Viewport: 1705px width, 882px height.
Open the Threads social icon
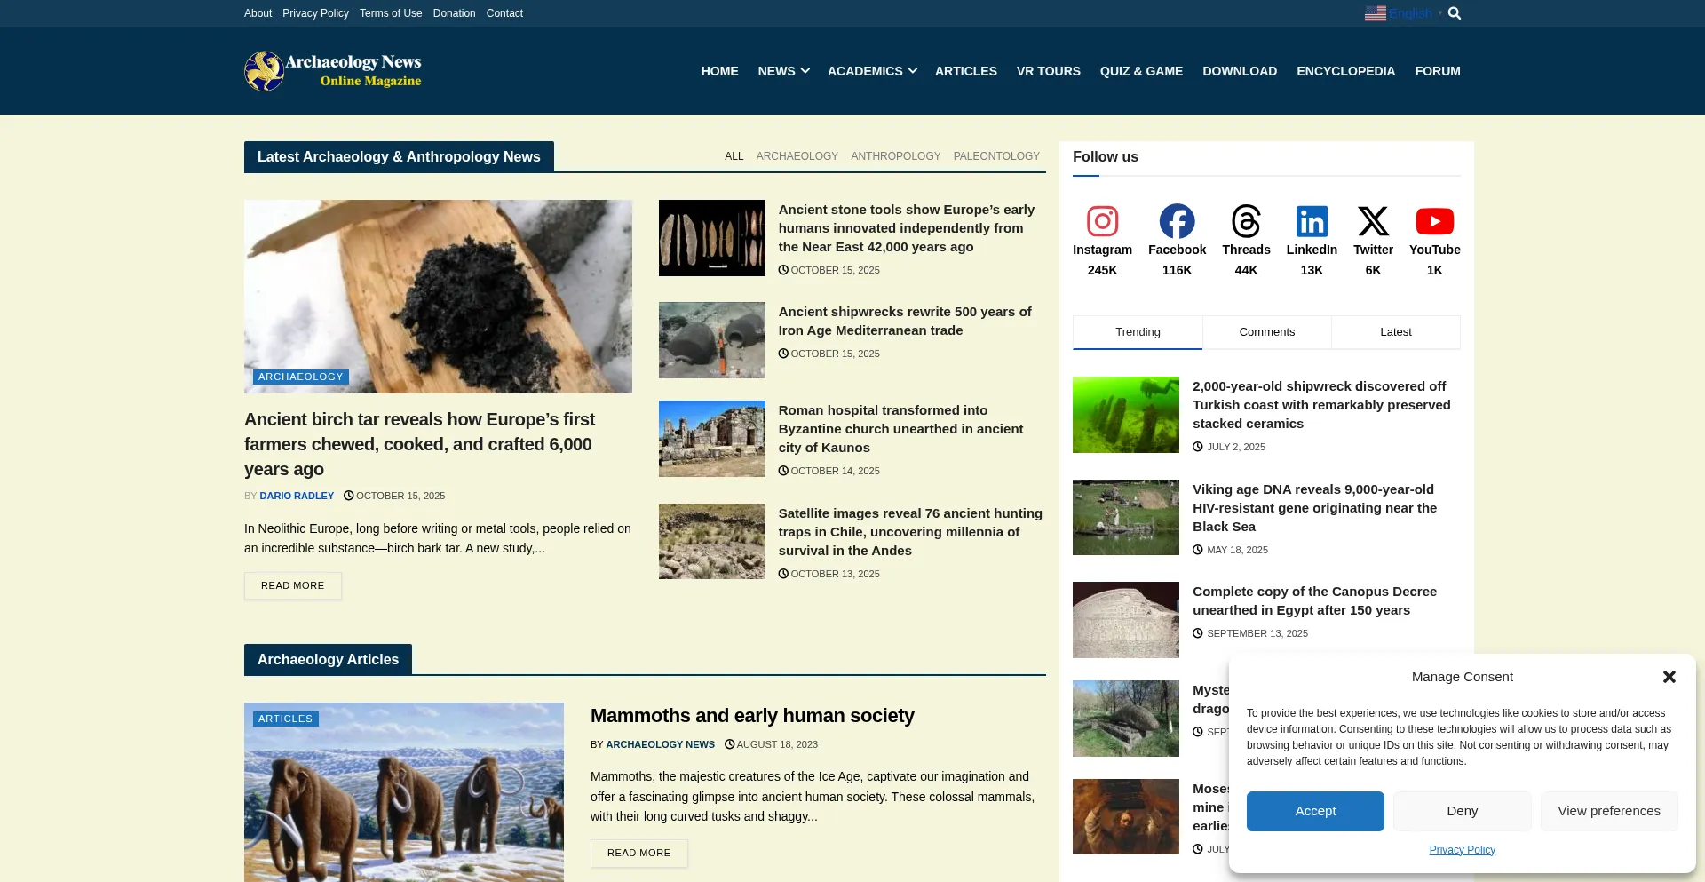(1246, 221)
